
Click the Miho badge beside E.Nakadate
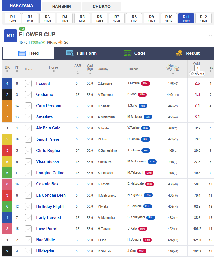point(150,184)
